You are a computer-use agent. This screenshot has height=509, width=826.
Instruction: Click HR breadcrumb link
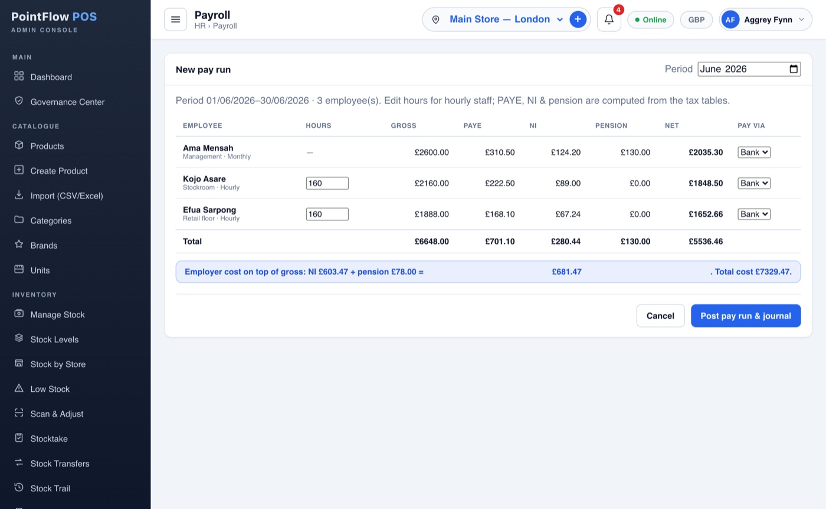click(x=199, y=26)
